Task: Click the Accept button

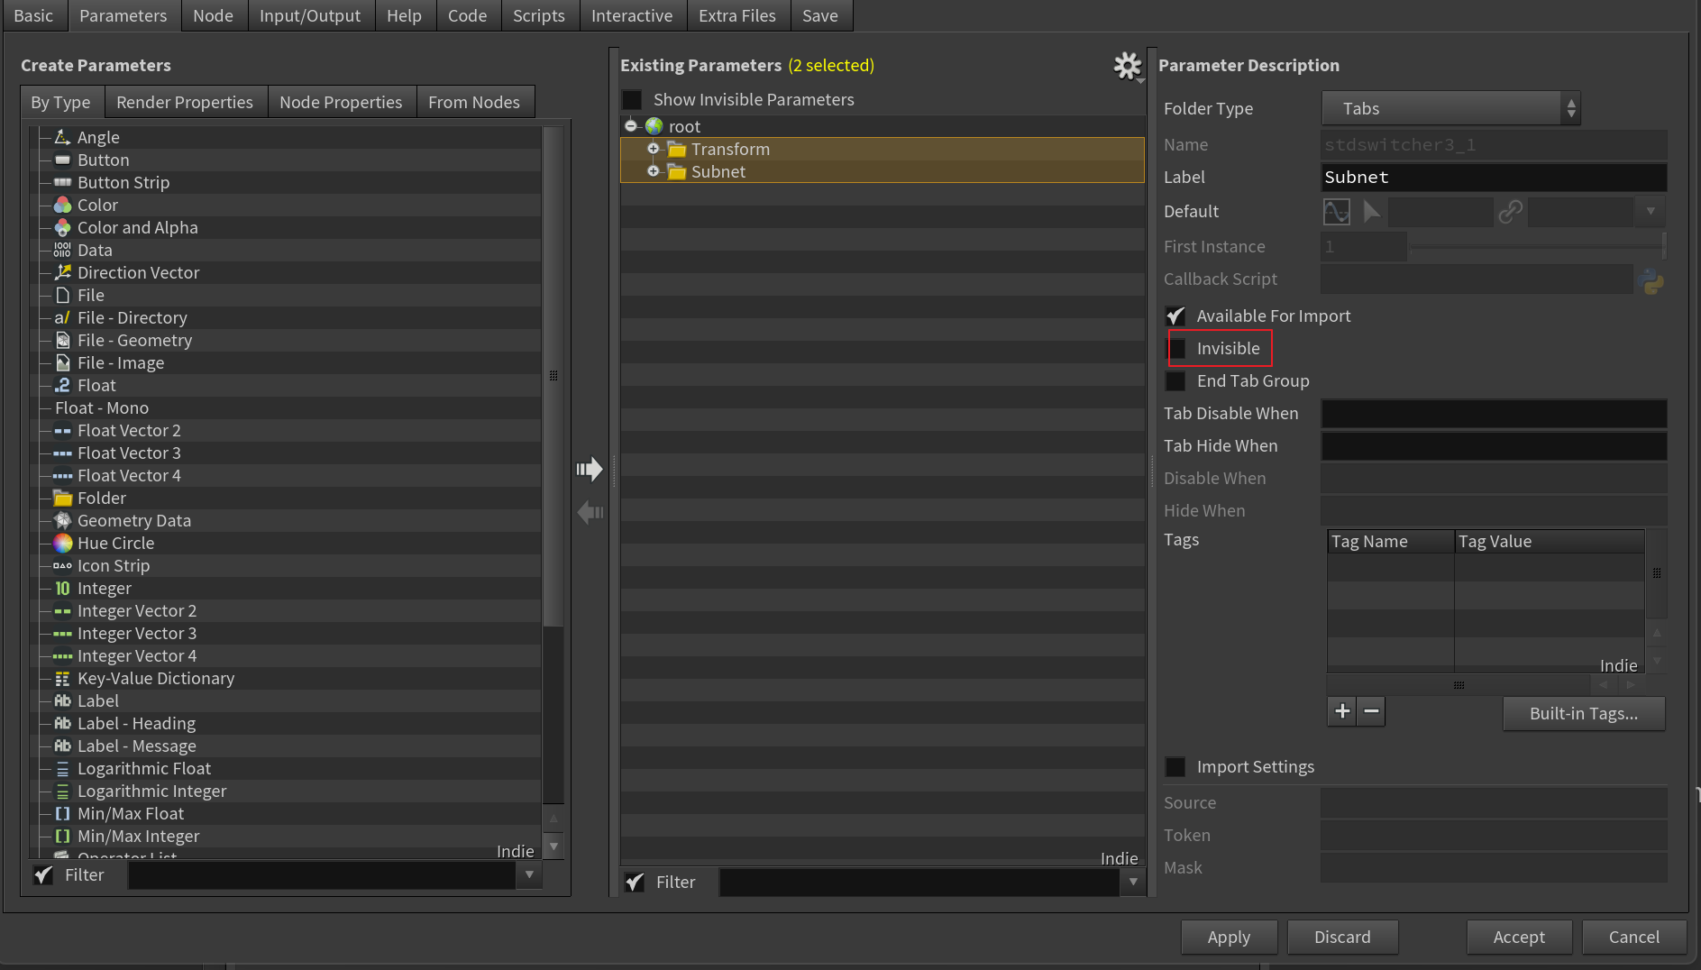Action: tap(1519, 937)
